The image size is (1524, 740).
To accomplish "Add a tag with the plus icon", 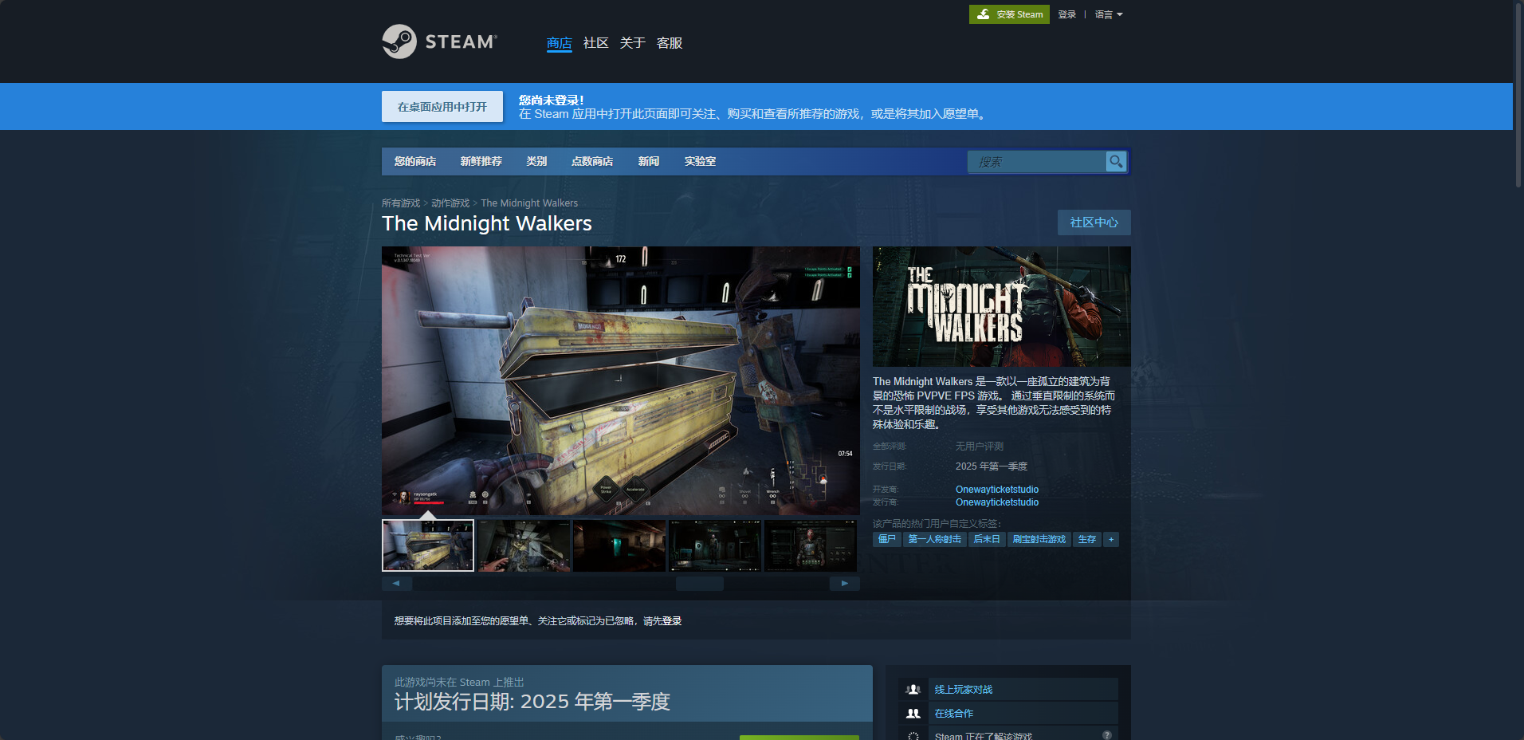I will pyautogui.click(x=1111, y=540).
